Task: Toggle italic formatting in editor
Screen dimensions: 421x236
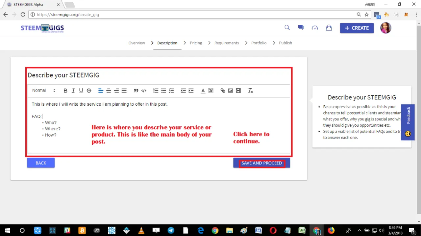Action: pyautogui.click(x=73, y=91)
